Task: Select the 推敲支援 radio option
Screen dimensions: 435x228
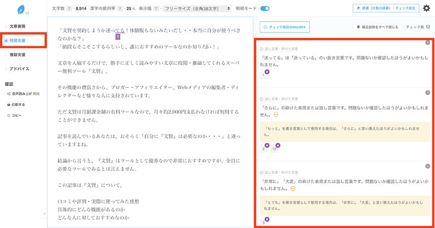Action: pyautogui.click(x=6, y=55)
